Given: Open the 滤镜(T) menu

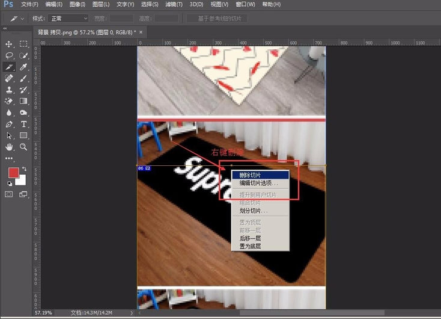Looking at the screenshot, I should (x=174, y=4).
